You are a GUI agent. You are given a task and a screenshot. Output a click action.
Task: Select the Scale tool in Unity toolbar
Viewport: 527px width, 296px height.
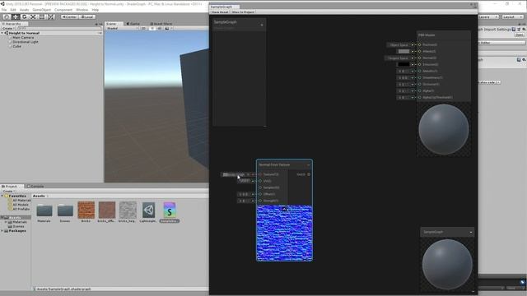tap(33, 16)
